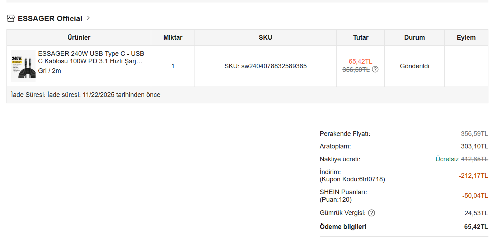Click the İade Süresi return deadline row
Viewport: 492px width, 240px height.
[x=86, y=95]
